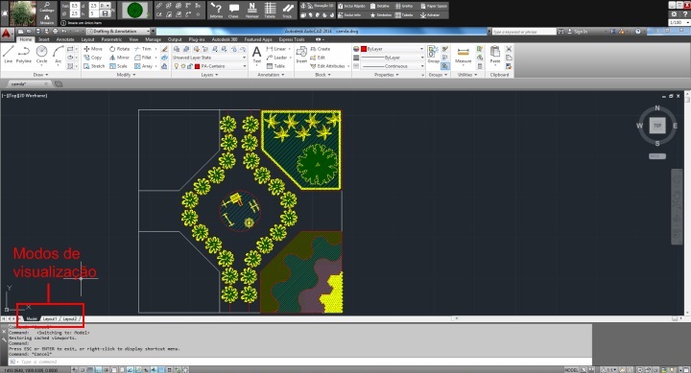
Task: Open object color ByLayer red swatch
Action: pos(364,49)
